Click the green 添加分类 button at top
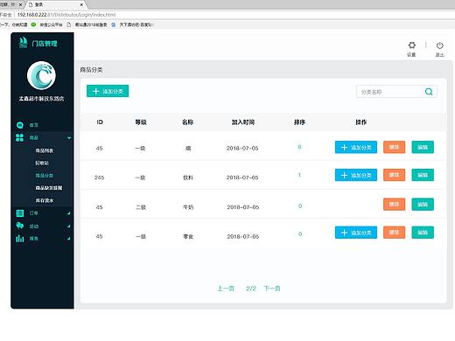Viewport: 455px width, 341px height. [x=108, y=91]
